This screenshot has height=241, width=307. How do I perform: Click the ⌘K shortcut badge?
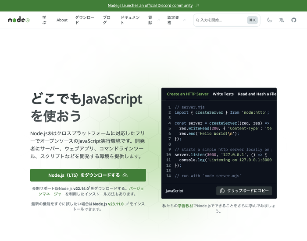pos(252,20)
